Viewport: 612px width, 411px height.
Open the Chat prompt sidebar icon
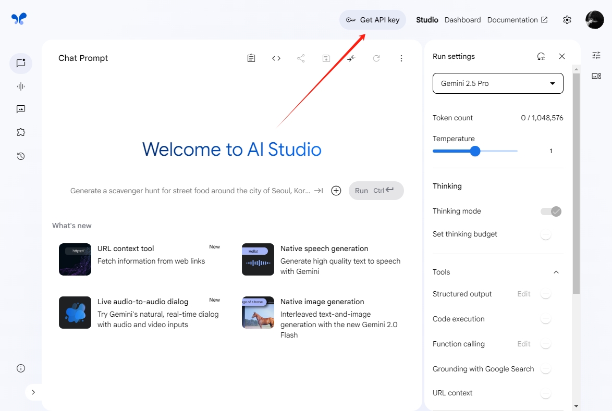[21, 63]
